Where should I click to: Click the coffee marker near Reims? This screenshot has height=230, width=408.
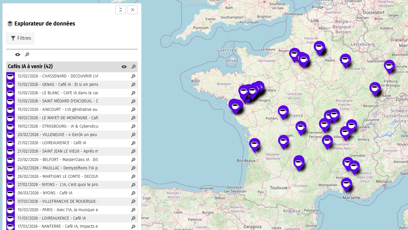pos(319,47)
